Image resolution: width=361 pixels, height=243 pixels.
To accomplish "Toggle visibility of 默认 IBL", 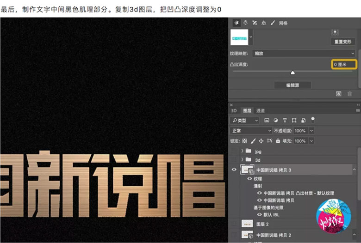I will tap(260, 214).
